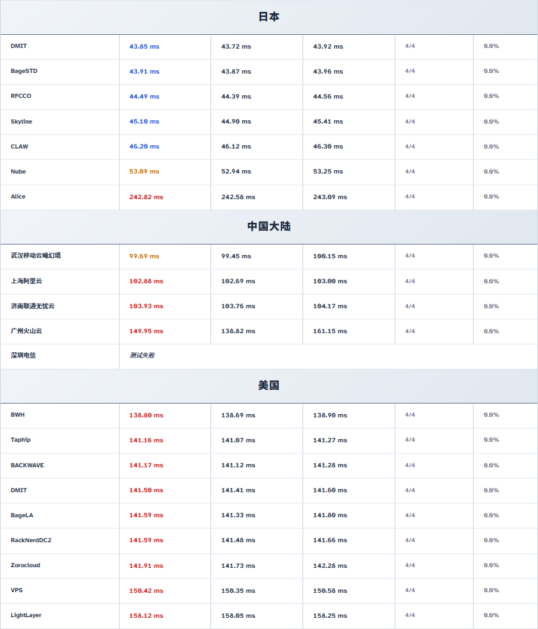This screenshot has width=538, height=629.
Task: Click the 美国 section header
Action: (x=268, y=385)
